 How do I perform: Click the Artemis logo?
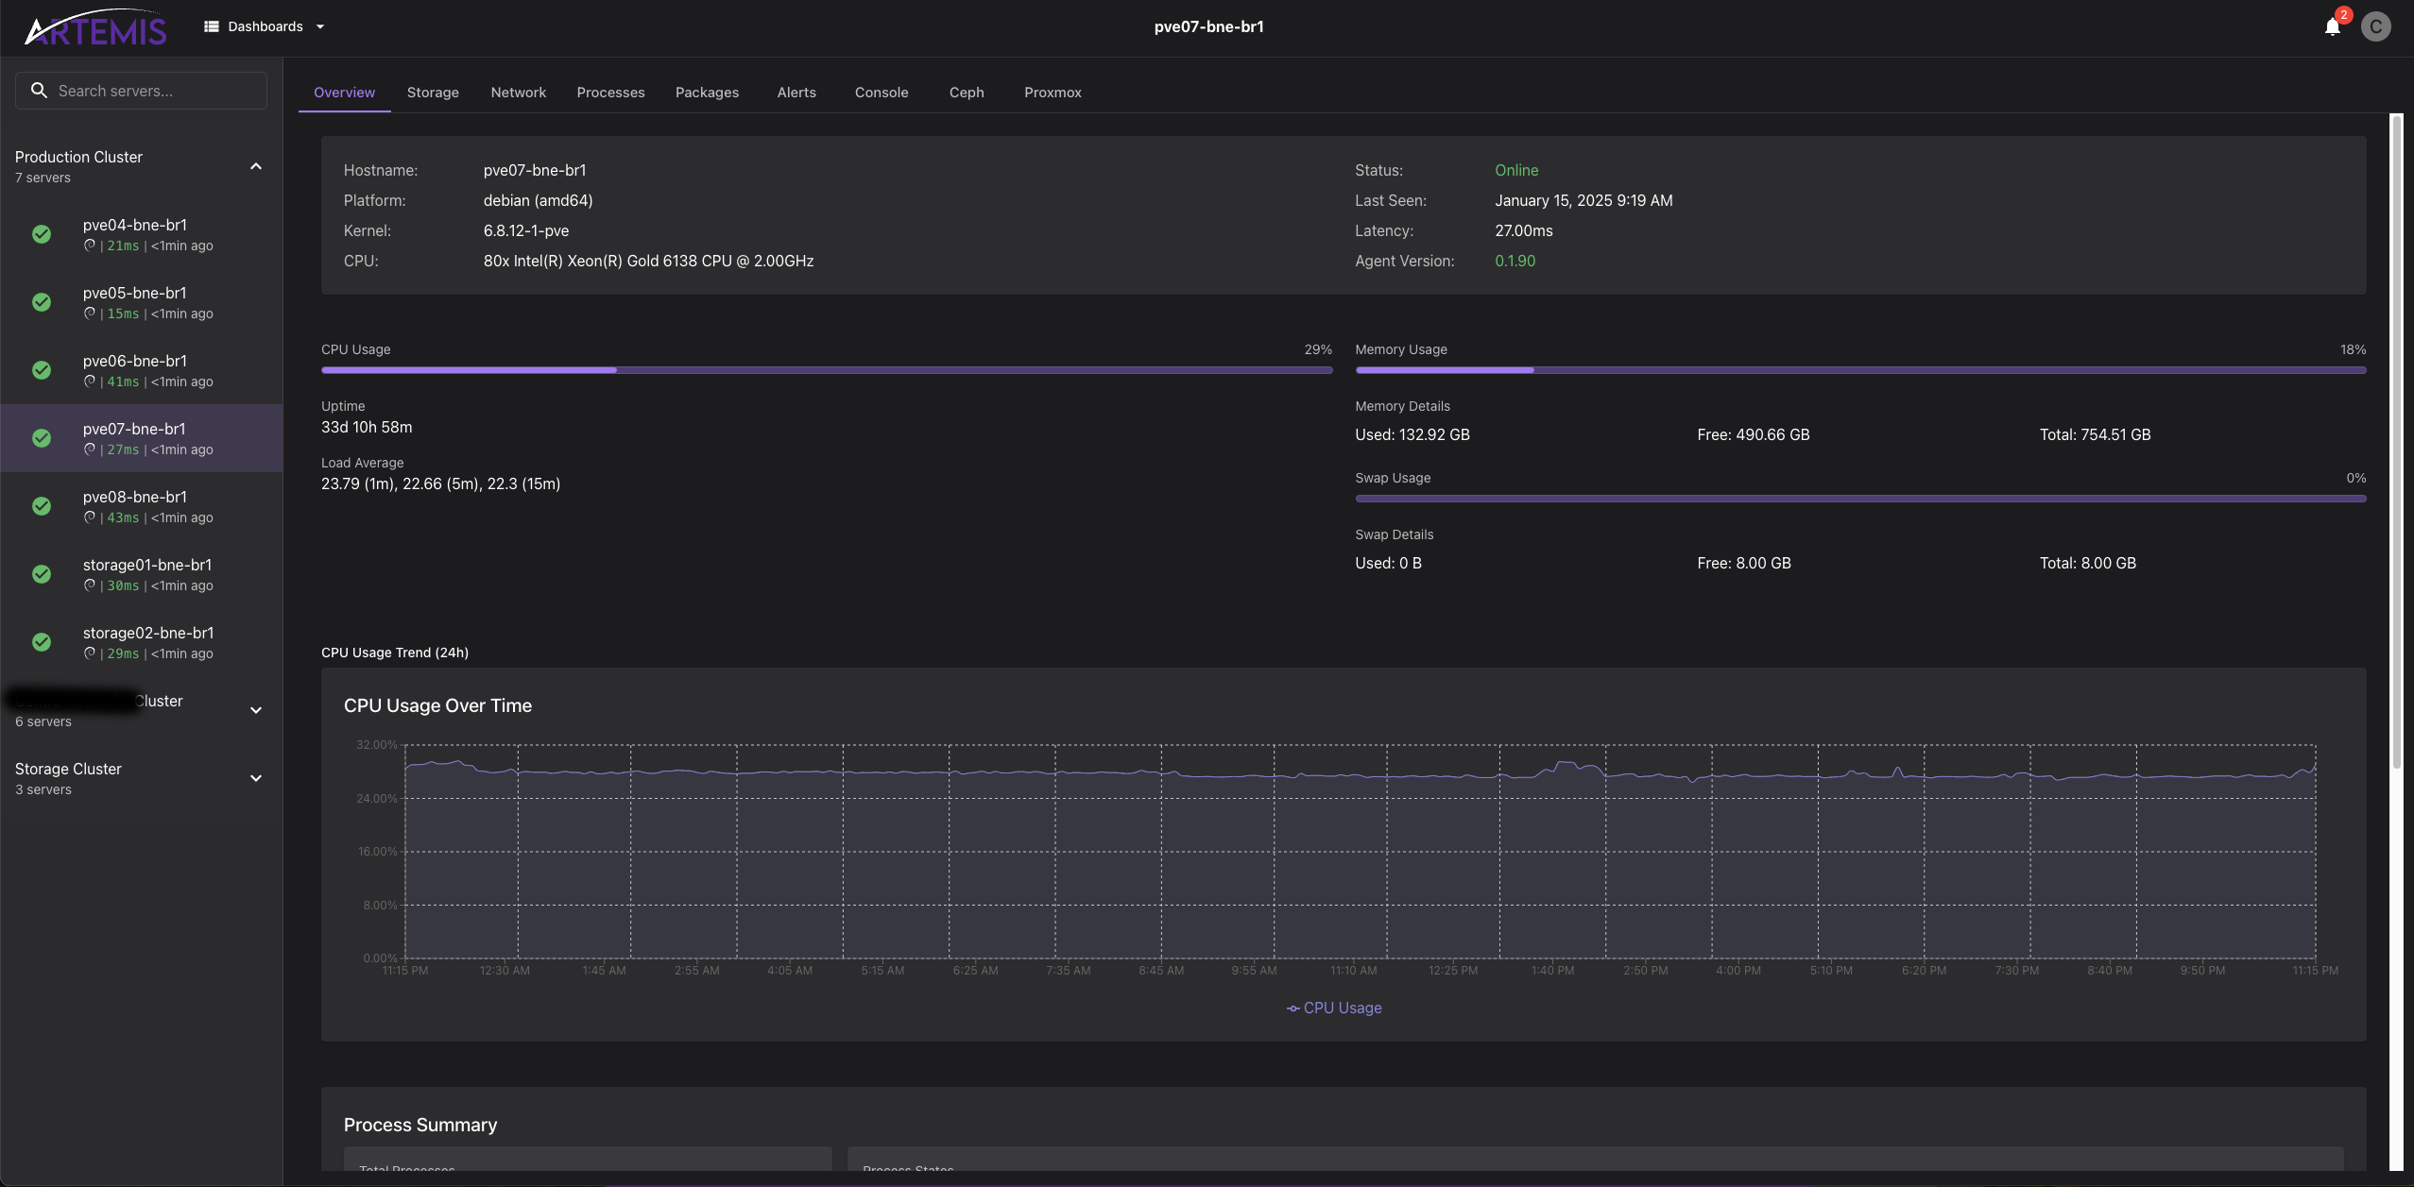click(x=95, y=28)
